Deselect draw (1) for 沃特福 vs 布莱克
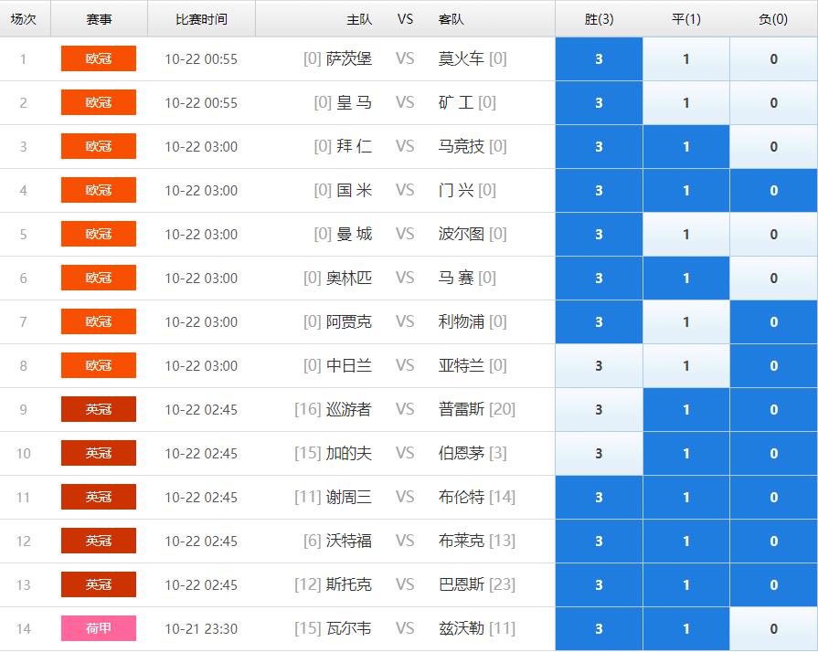 [686, 541]
